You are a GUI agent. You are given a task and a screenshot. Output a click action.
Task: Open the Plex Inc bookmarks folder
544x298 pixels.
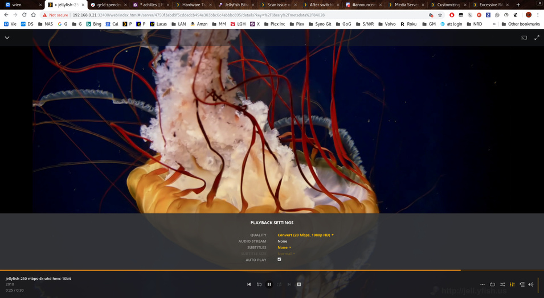coord(274,24)
